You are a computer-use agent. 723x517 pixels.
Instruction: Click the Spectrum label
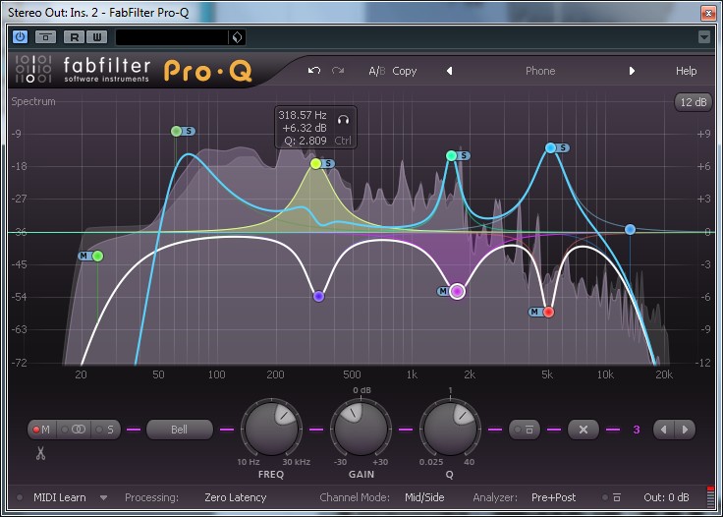33,101
